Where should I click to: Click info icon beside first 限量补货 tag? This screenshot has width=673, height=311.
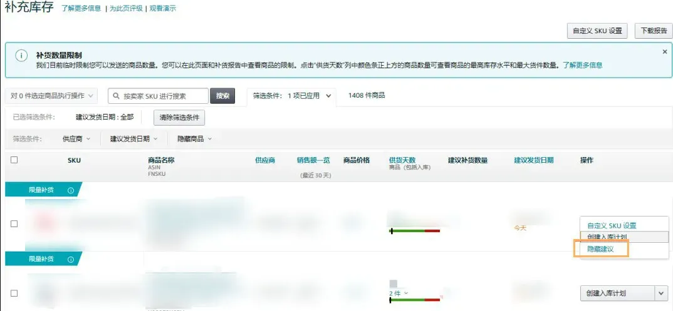[71, 190]
